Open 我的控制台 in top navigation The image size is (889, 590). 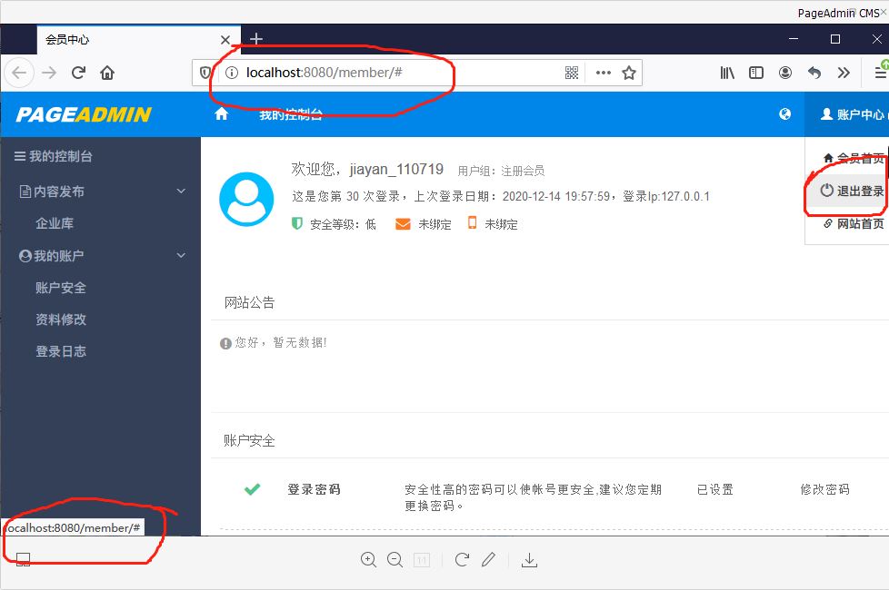point(291,115)
